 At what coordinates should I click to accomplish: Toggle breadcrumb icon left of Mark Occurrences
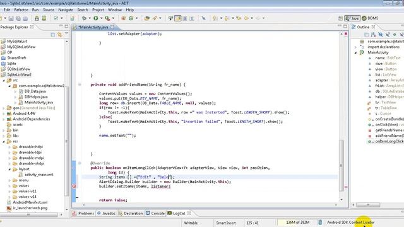(170, 18)
